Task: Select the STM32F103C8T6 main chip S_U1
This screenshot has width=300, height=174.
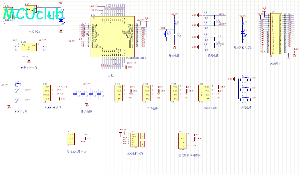Action: coord(112,37)
